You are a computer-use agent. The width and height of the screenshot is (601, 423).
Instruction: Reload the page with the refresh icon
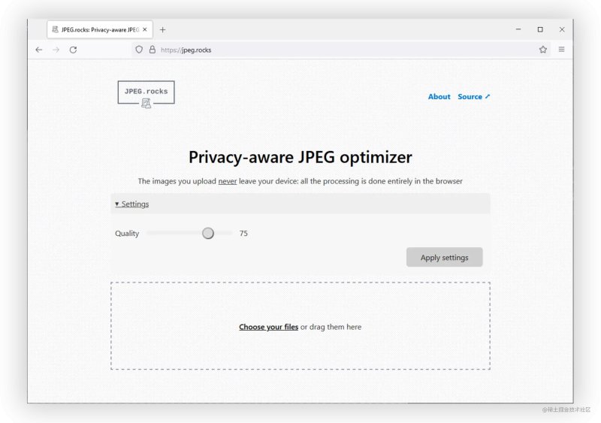73,50
